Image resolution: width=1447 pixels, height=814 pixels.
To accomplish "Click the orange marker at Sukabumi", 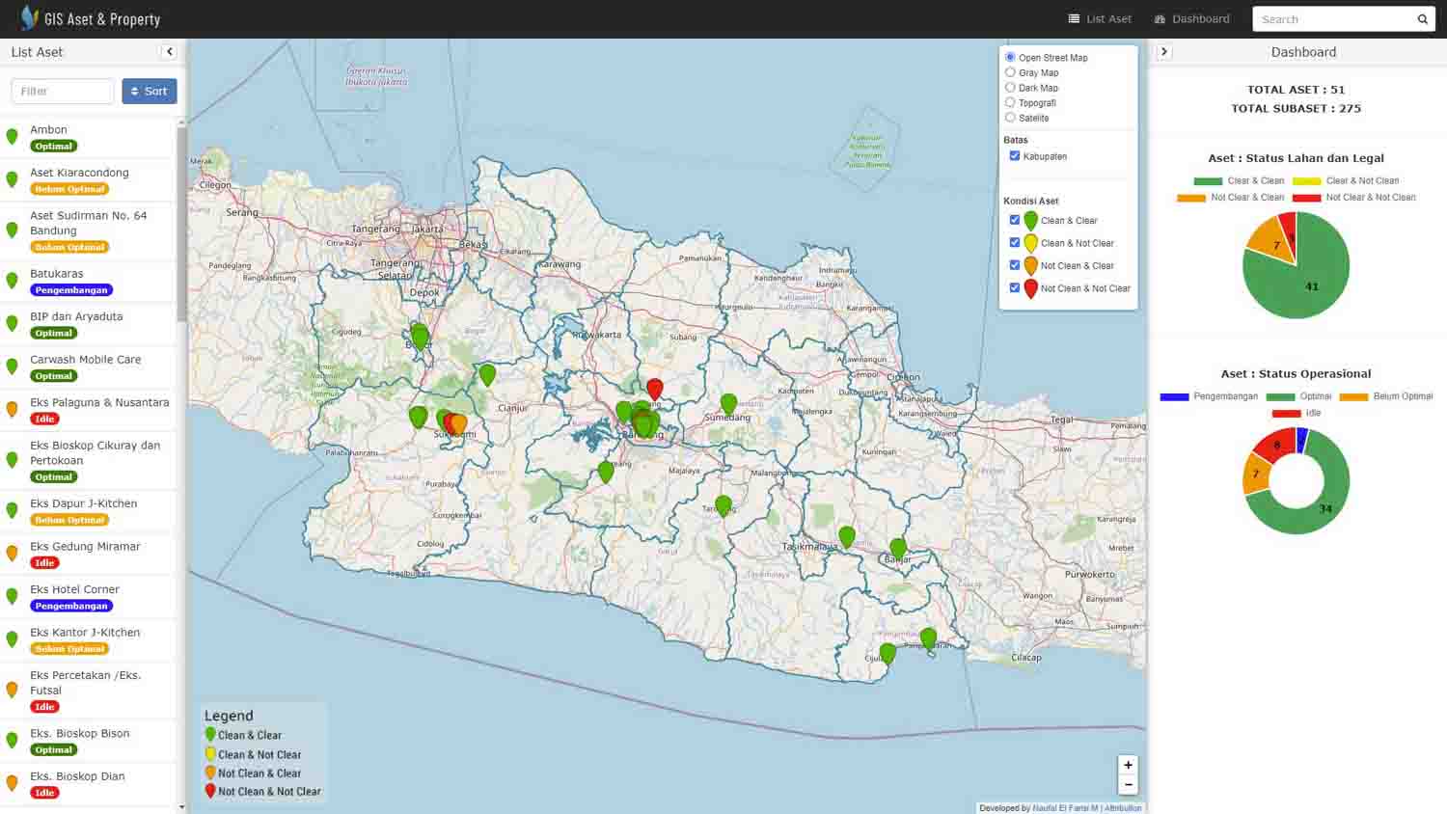I will coord(459,422).
